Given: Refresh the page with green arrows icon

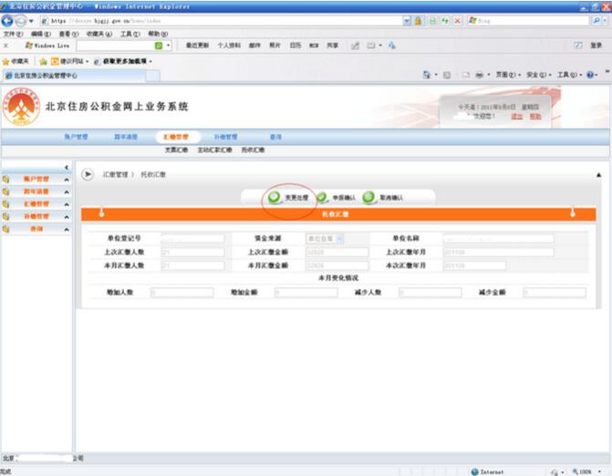Looking at the screenshot, I should point(445,21).
